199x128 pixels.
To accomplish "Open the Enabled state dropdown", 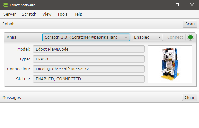I will pyautogui.click(x=147, y=37).
